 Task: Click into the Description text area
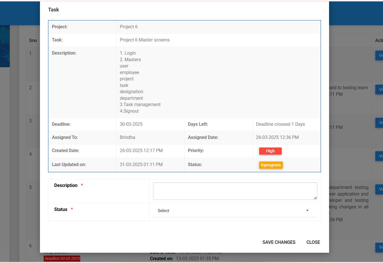pos(235,191)
